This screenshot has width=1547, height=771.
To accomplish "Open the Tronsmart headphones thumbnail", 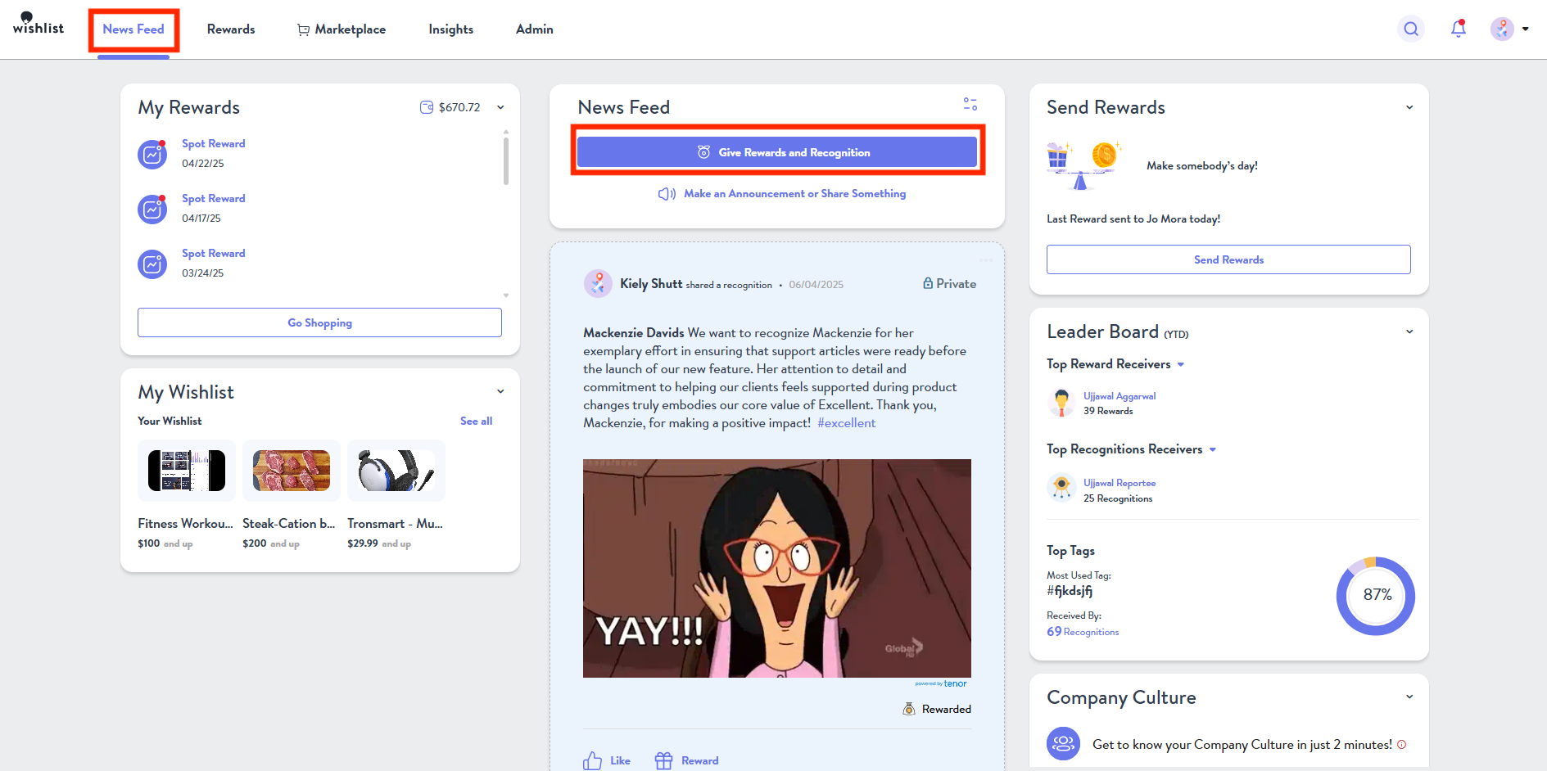I will point(396,471).
